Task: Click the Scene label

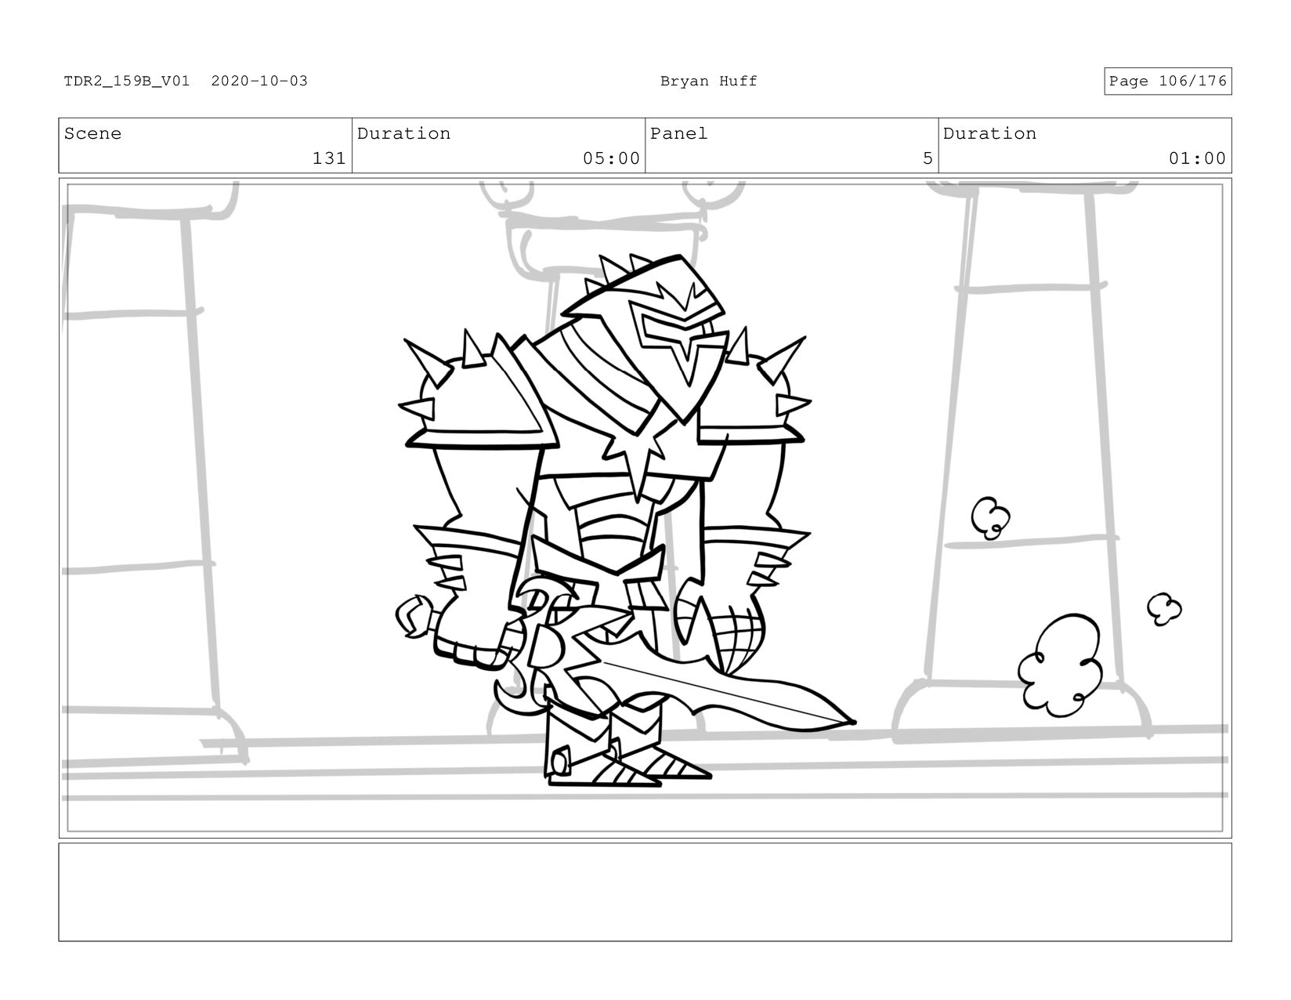Action: coord(92,133)
